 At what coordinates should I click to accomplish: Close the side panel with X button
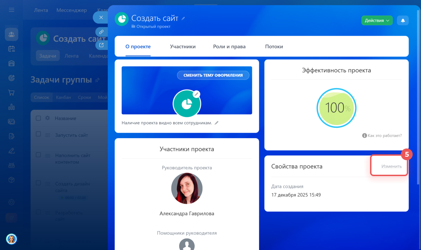(x=101, y=17)
